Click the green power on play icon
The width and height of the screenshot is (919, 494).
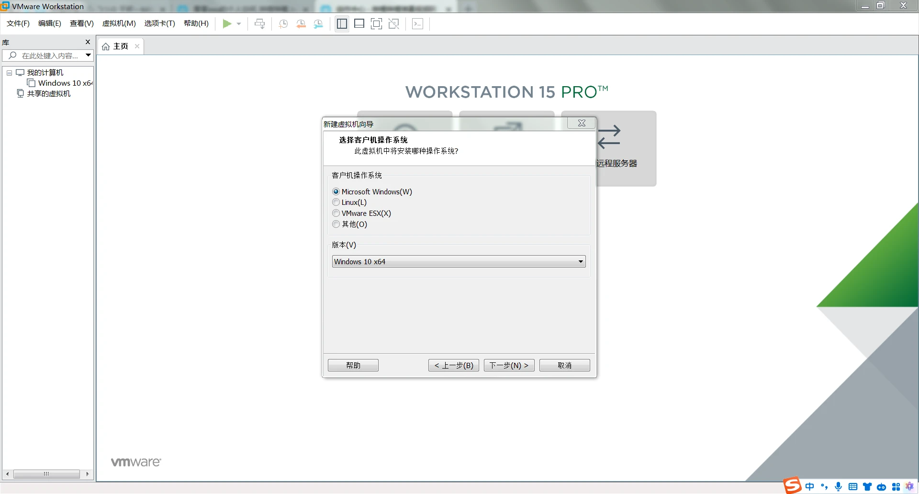pyautogui.click(x=227, y=24)
